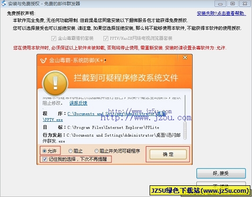The image size is (252, 197).
Task: Close the 金山毒霸 system defense popup
Action: [185, 58]
